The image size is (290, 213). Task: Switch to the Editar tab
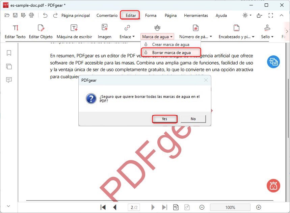pos(131,16)
